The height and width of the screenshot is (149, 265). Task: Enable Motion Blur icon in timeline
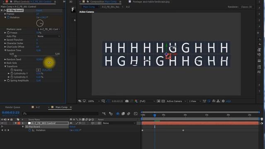tap(129, 114)
